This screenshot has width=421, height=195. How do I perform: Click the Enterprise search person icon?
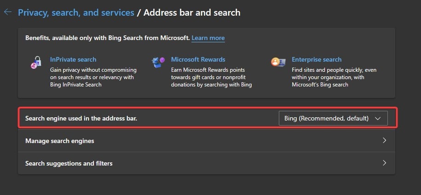(278, 62)
